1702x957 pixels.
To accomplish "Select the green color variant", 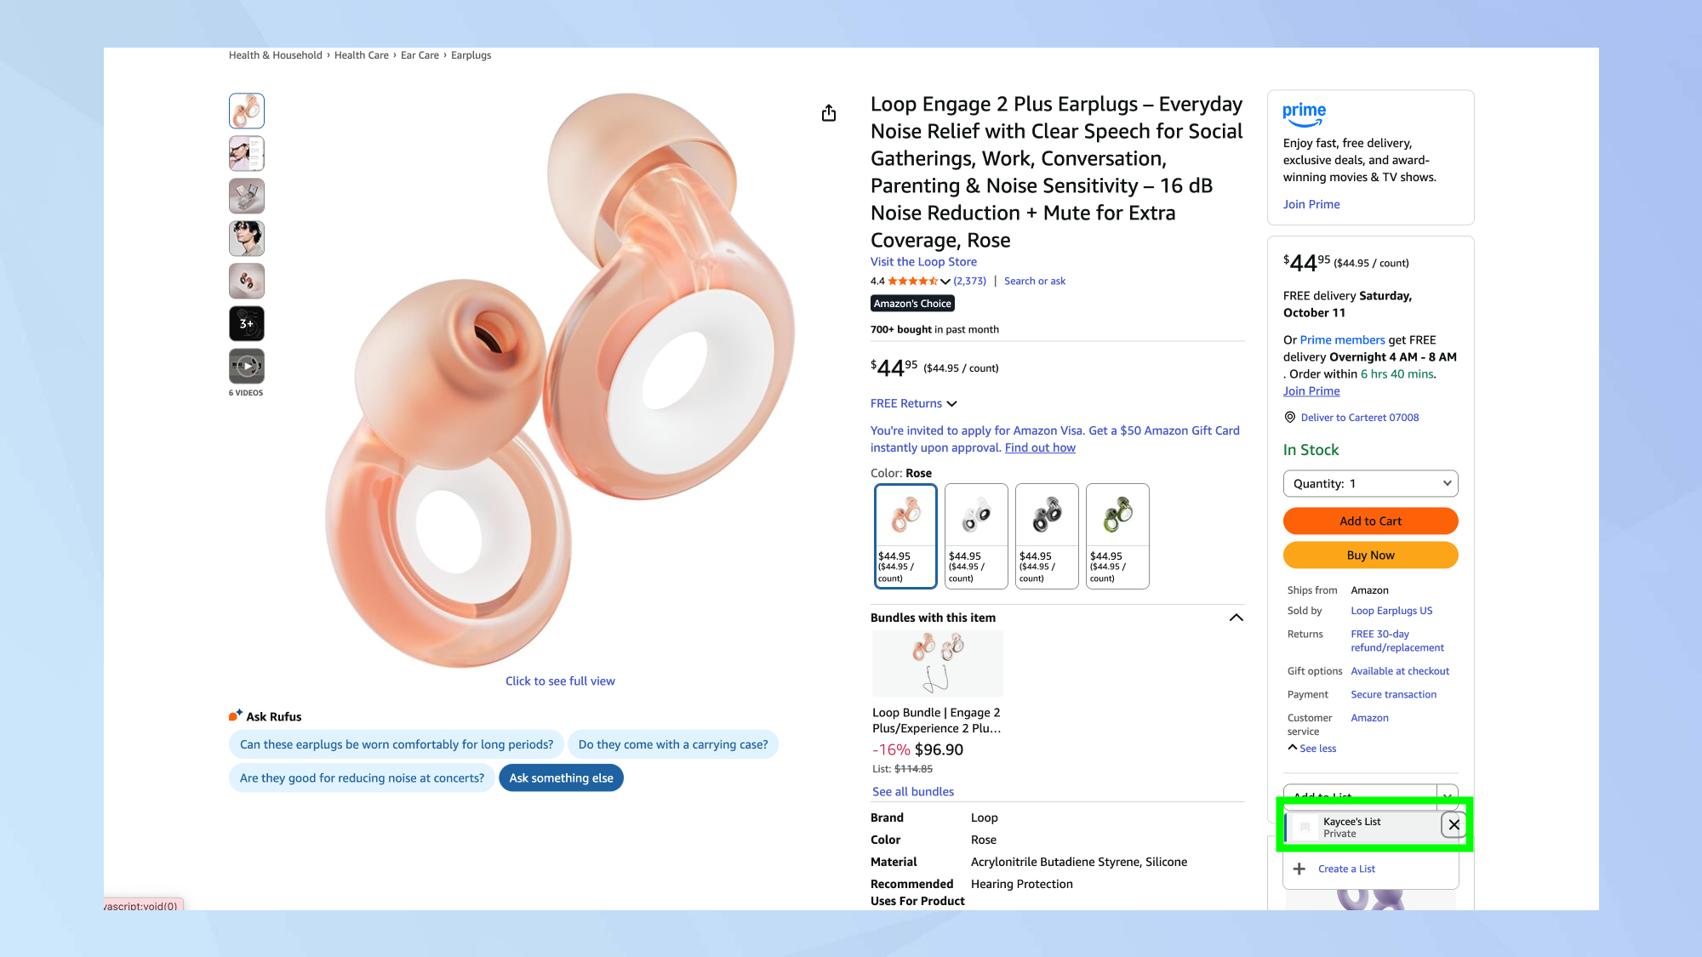I will [x=1117, y=536].
